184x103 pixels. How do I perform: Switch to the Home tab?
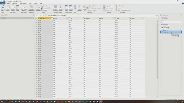coord(8,3)
